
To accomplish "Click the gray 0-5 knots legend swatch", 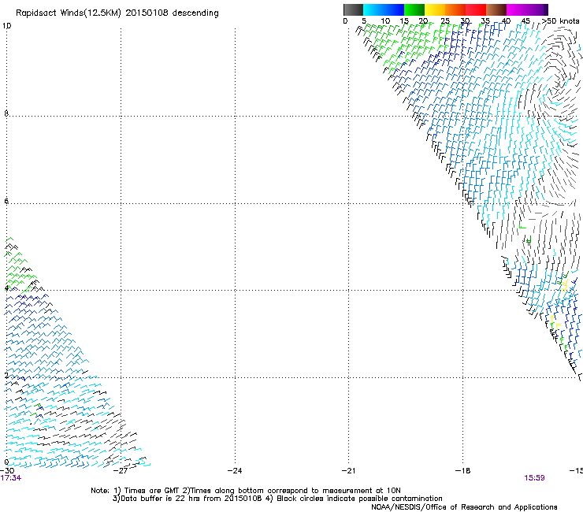I will coord(353,9).
